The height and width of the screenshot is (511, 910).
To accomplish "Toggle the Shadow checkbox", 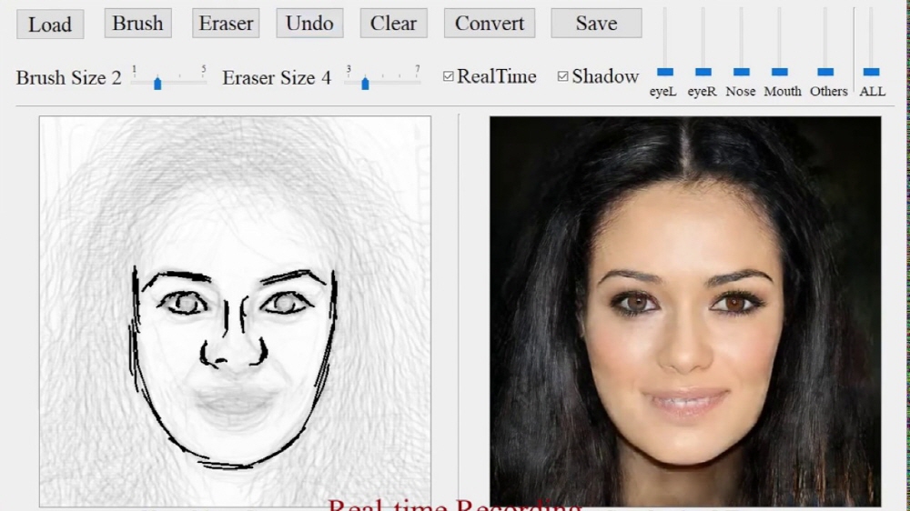I will (x=563, y=76).
